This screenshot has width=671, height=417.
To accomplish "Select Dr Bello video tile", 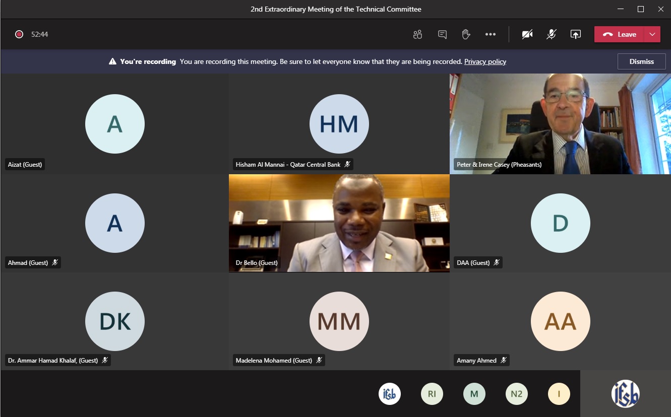I will click(339, 223).
